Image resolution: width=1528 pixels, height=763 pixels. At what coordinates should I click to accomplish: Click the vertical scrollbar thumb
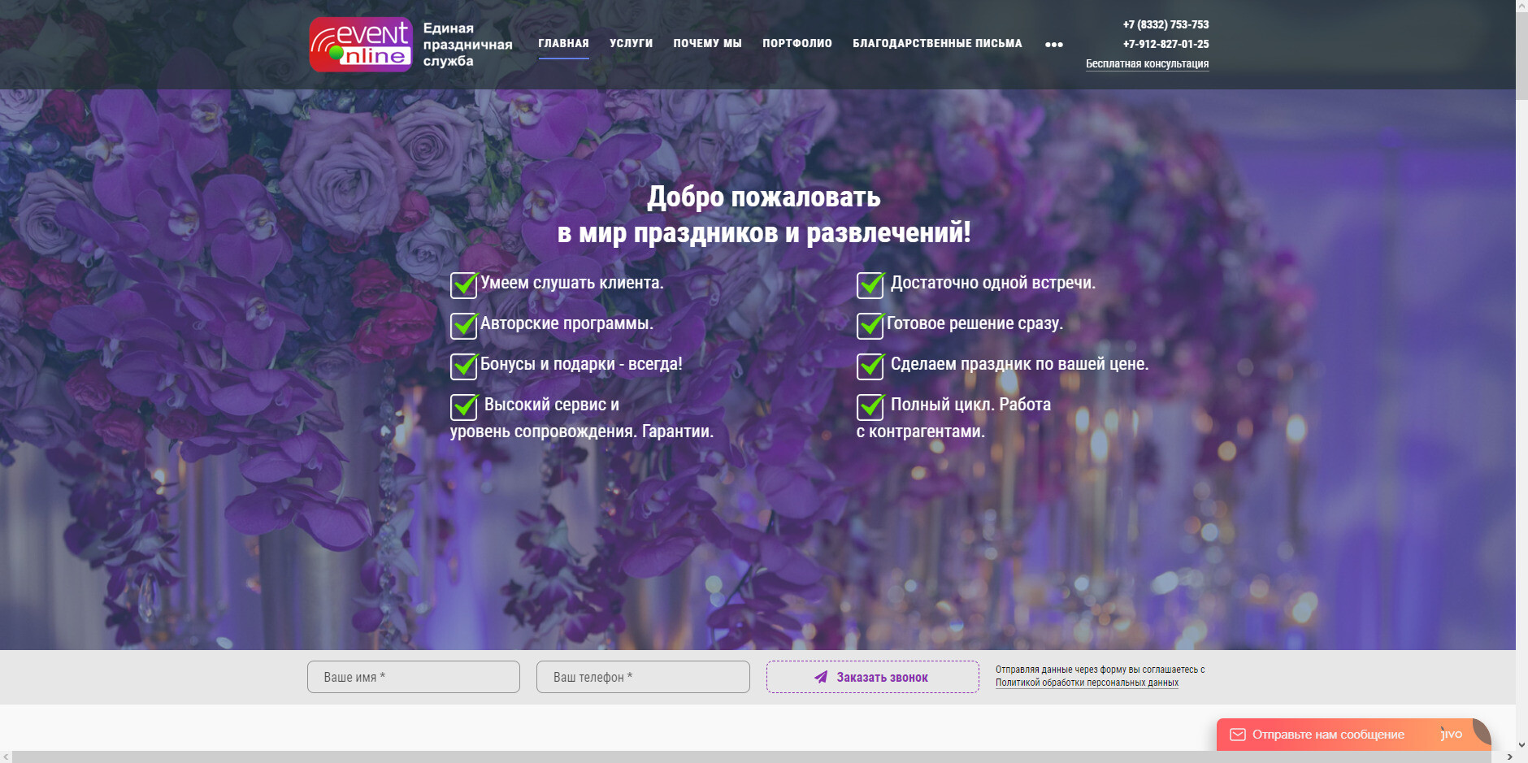coord(1521,55)
